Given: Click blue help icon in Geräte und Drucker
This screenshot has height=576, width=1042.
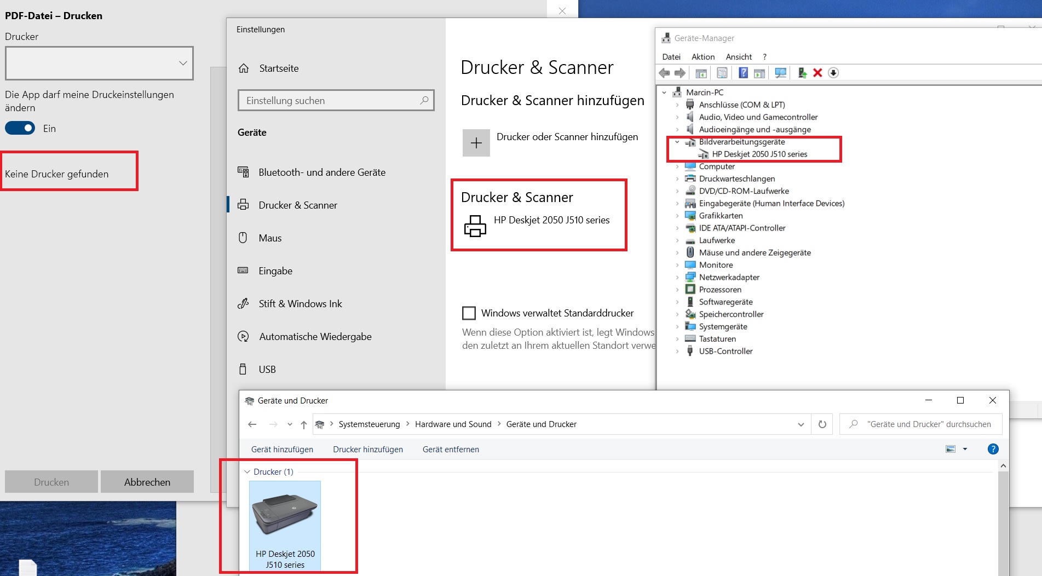Looking at the screenshot, I should [x=993, y=449].
